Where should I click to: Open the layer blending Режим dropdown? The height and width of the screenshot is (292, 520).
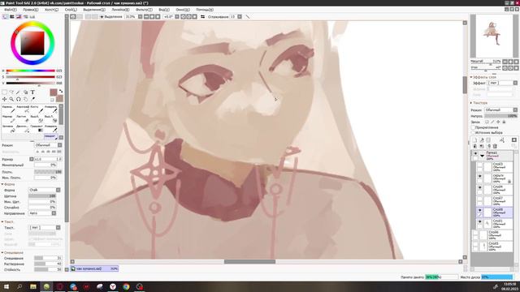point(500,110)
